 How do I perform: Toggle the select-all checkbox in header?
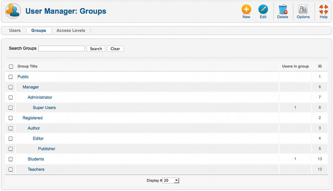pyautogui.click(x=11, y=66)
